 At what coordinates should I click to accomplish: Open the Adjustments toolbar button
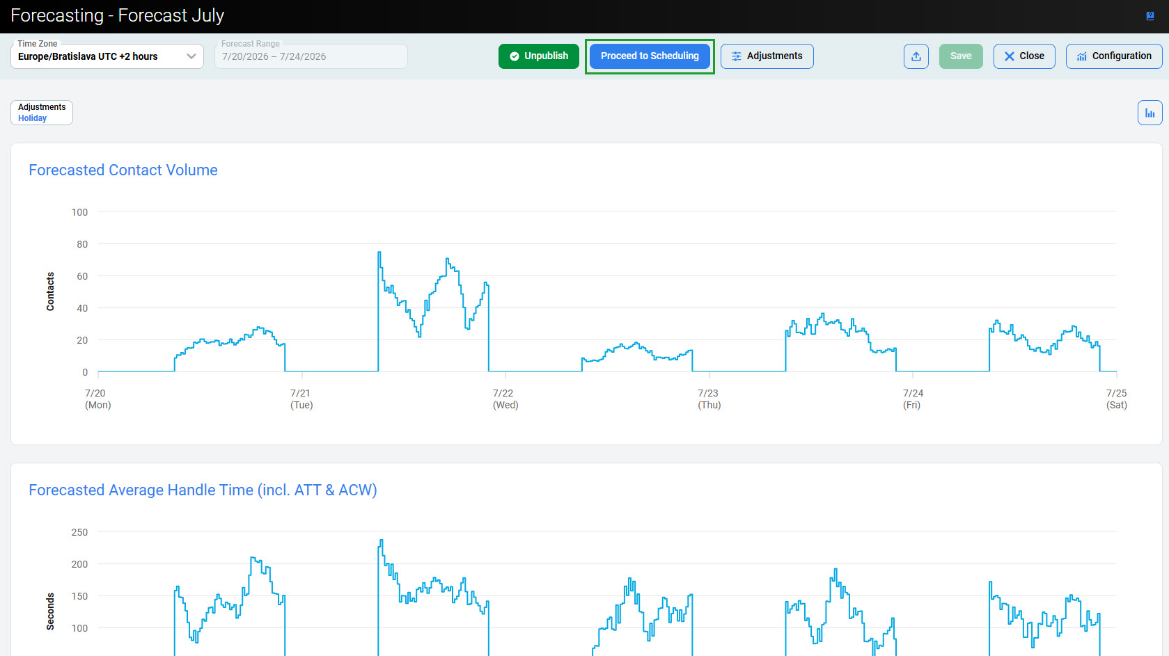pos(767,56)
